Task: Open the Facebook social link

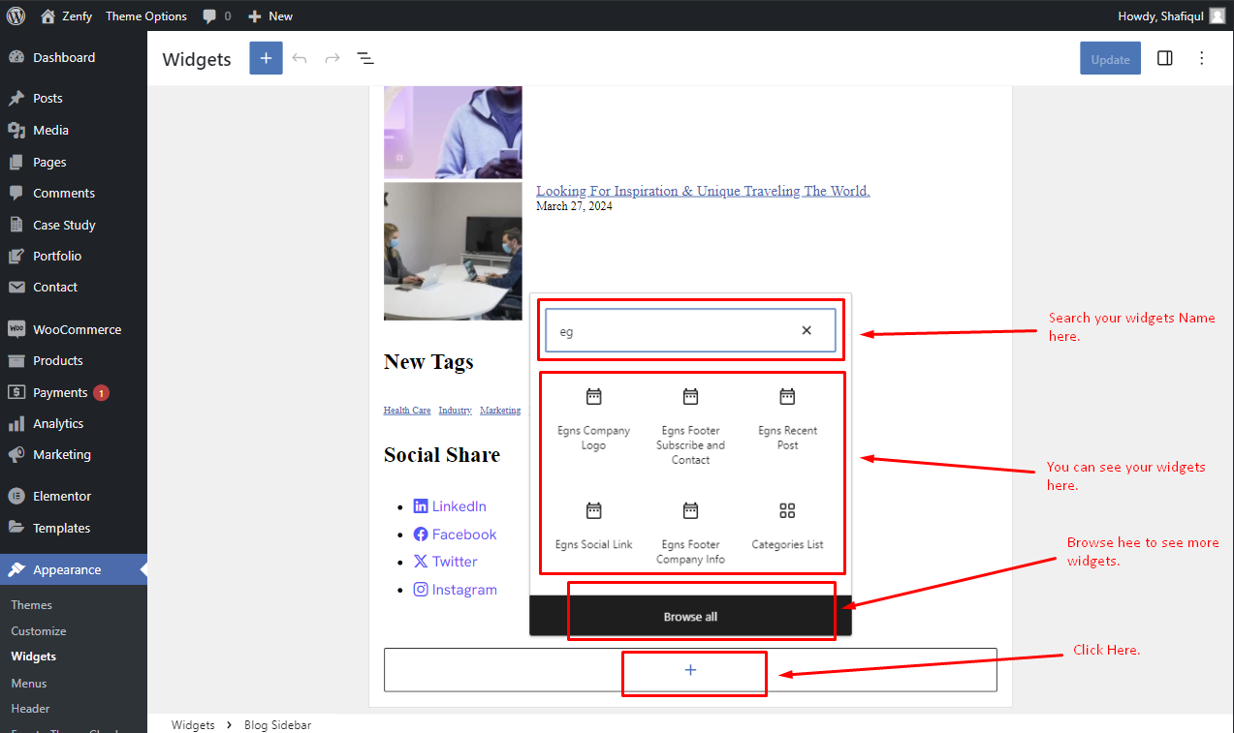Action: [x=455, y=534]
